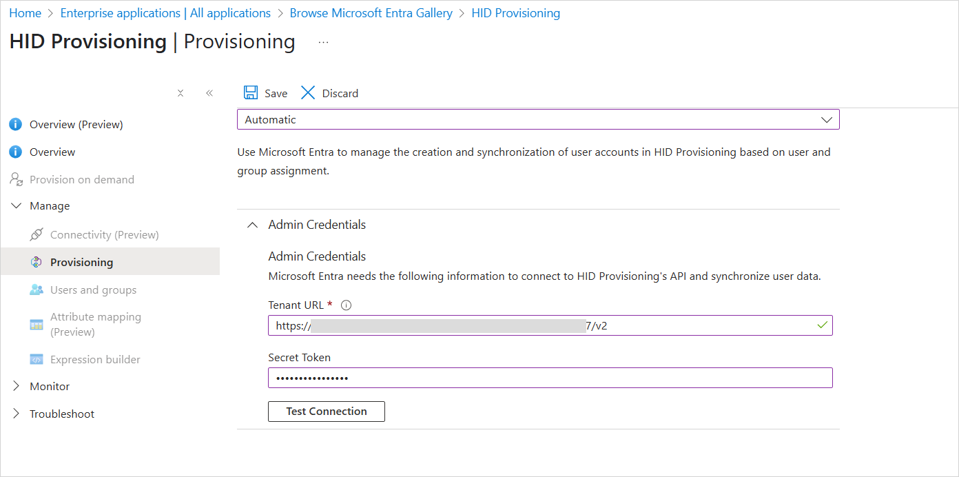
Task: Open Browse Microsoft Entra Gallery breadcrumb
Action: (371, 13)
